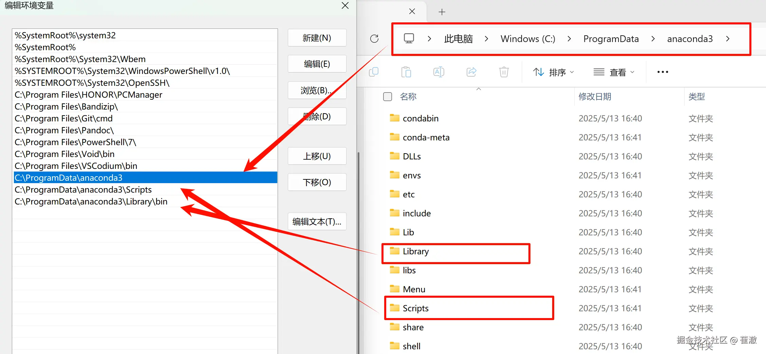Open the three-dot more options menu
Viewport: 766px width, 354px height.
tap(663, 72)
